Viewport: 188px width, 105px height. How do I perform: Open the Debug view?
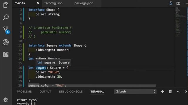coord(6,42)
